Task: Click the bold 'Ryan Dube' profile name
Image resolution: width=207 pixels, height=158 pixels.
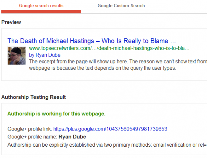Action: pos(72,137)
